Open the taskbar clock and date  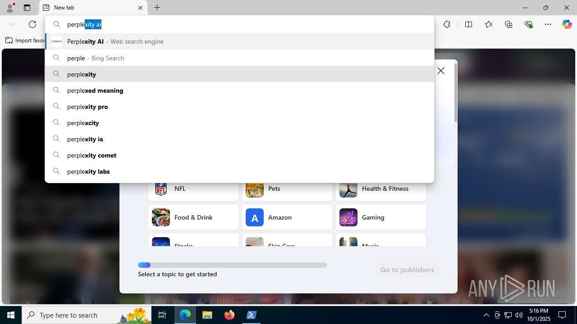[539, 315]
